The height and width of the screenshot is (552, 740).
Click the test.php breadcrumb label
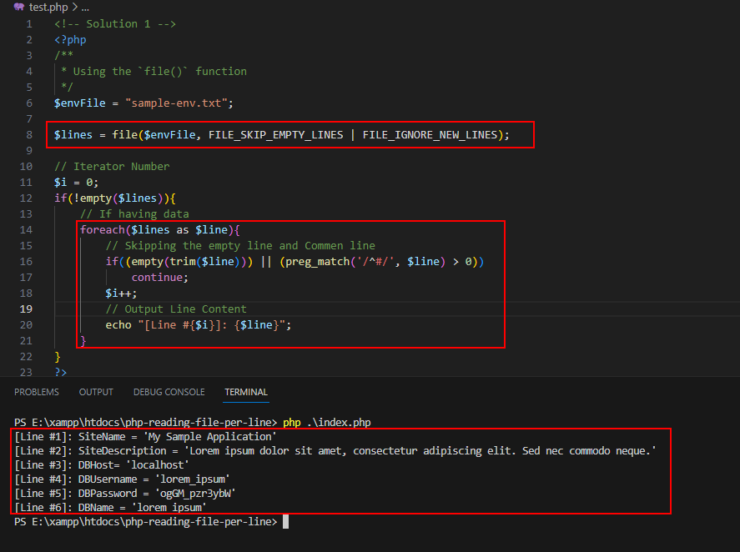point(48,7)
